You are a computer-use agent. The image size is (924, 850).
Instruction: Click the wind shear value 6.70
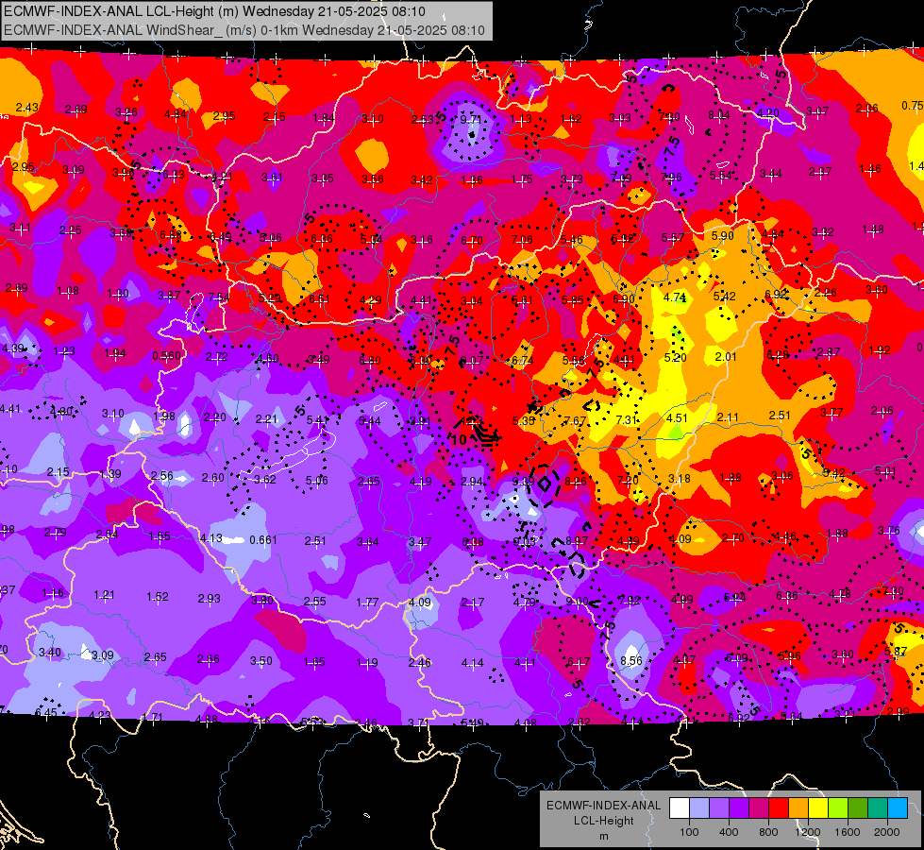point(472,241)
